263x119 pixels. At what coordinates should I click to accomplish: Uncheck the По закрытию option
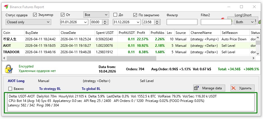coord(135,15)
